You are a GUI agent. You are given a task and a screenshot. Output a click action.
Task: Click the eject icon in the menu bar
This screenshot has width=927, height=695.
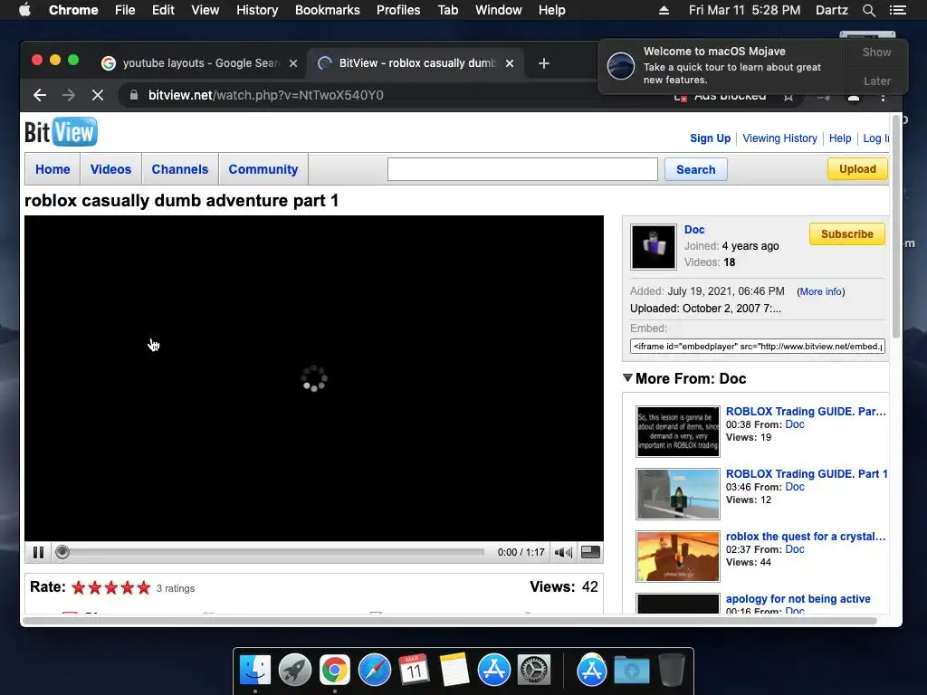coord(664,10)
